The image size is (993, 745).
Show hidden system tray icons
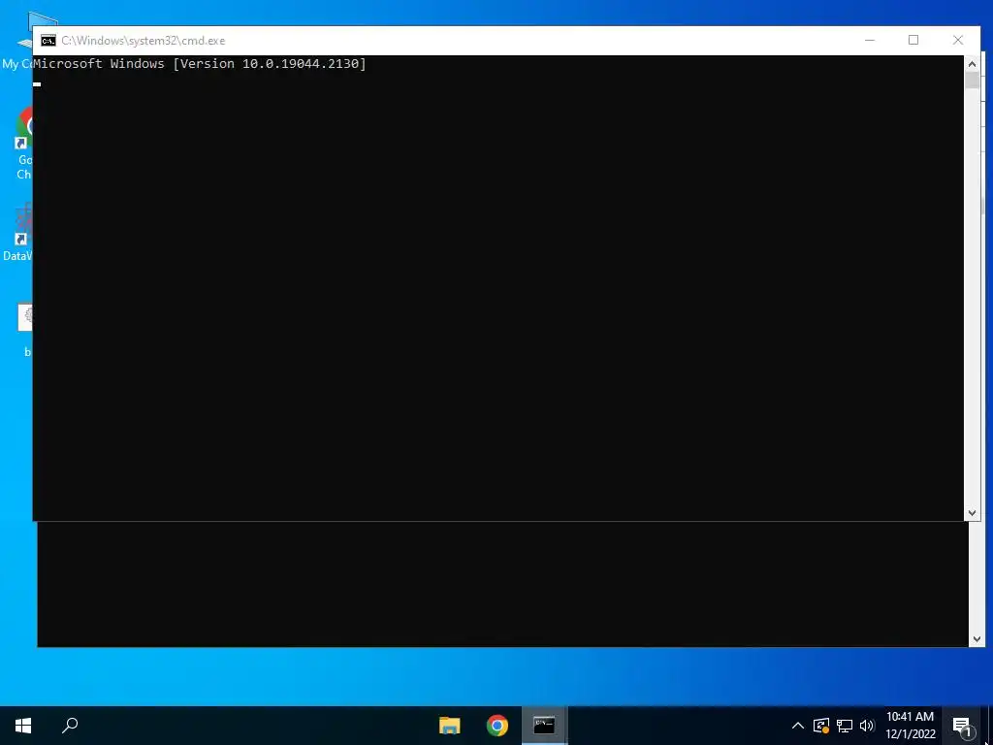tap(798, 726)
